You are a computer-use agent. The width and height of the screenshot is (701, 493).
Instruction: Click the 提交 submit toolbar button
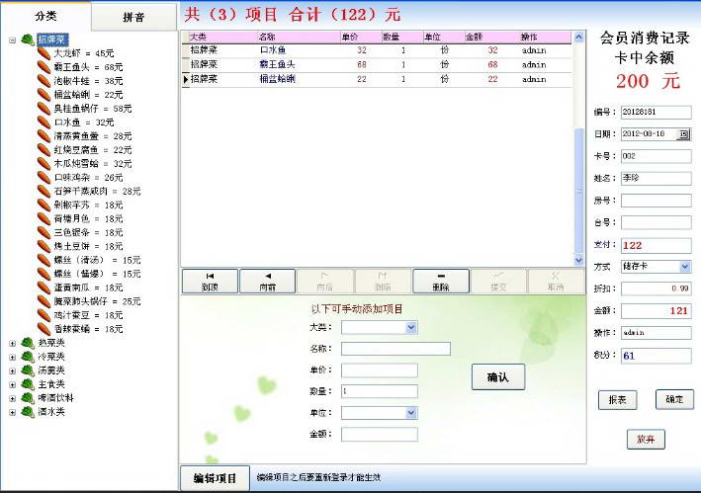498,282
